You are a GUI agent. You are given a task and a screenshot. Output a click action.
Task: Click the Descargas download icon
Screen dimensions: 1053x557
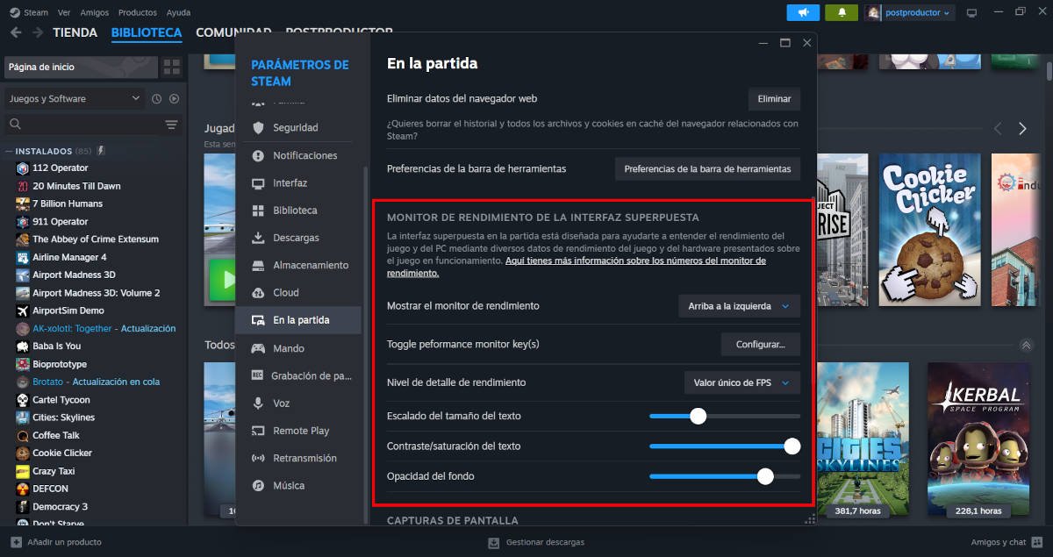coord(258,238)
